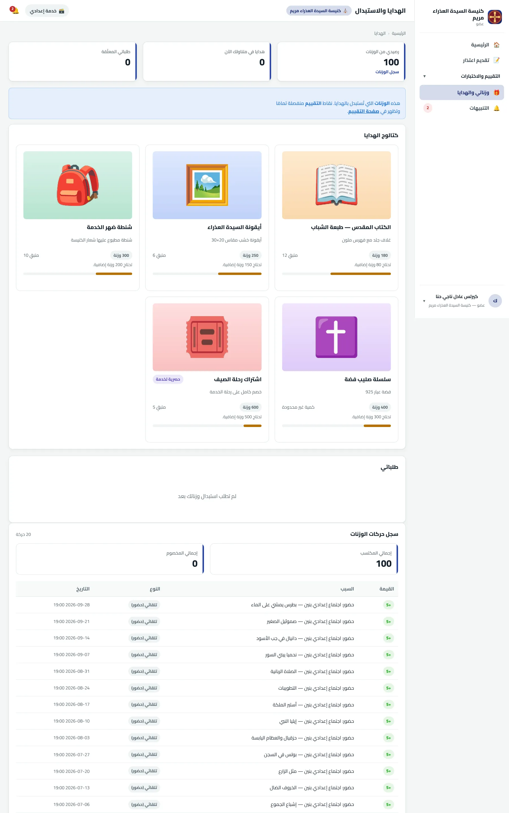
Task: Click the 180 وزنة price tag
Action: click(380, 255)
